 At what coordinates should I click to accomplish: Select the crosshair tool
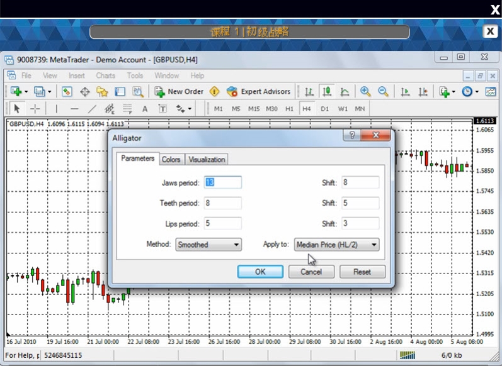(x=35, y=109)
